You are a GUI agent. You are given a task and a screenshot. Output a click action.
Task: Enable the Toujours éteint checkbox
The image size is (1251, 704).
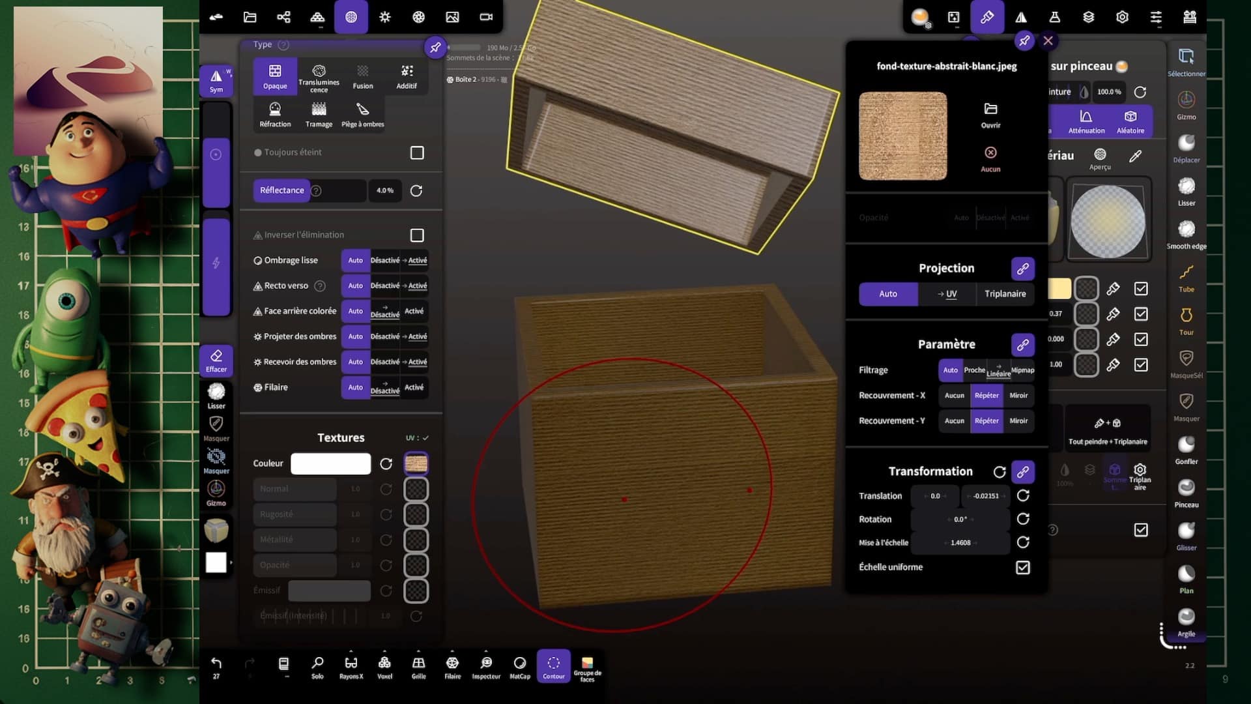[417, 153]
